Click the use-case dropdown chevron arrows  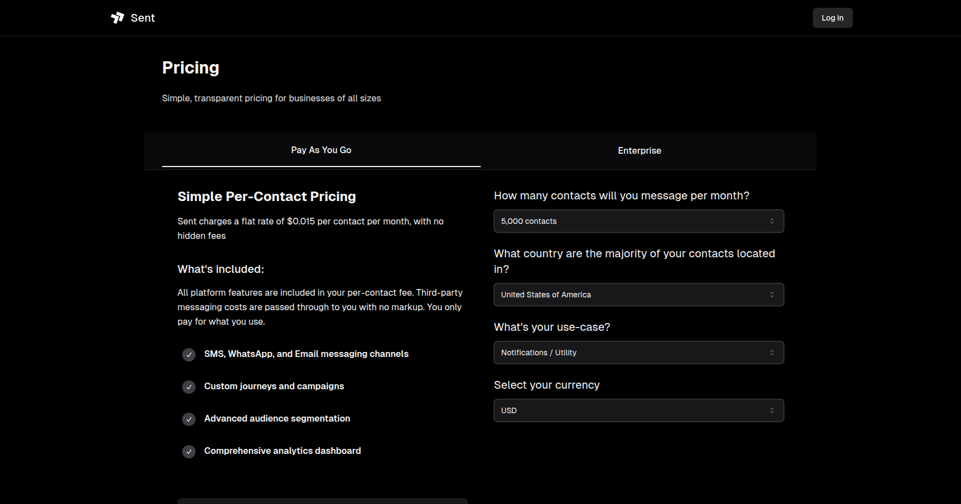(x=772, y=353)
